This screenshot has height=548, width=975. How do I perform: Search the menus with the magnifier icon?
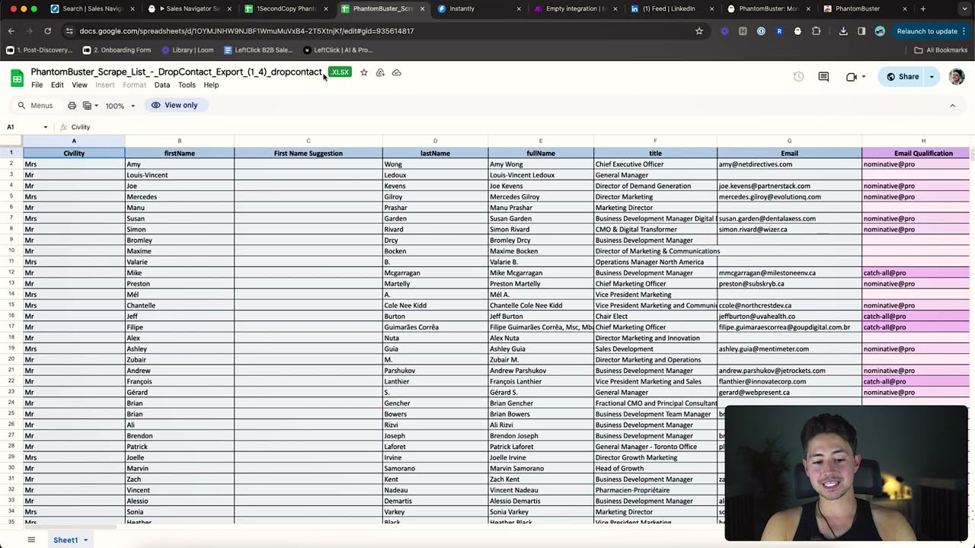click(x=21, y=105)
